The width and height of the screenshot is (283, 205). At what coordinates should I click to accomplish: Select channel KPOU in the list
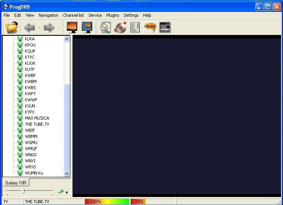[x=30, y=45]
